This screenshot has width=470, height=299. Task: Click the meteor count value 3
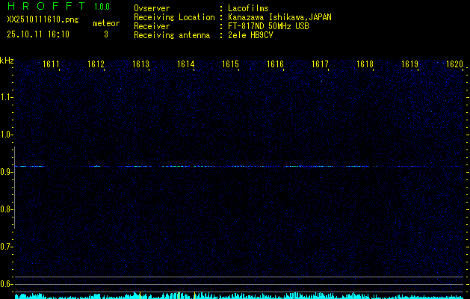click(105, 34)
